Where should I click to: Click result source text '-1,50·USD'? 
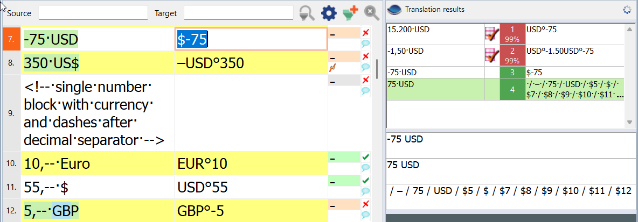406,51
